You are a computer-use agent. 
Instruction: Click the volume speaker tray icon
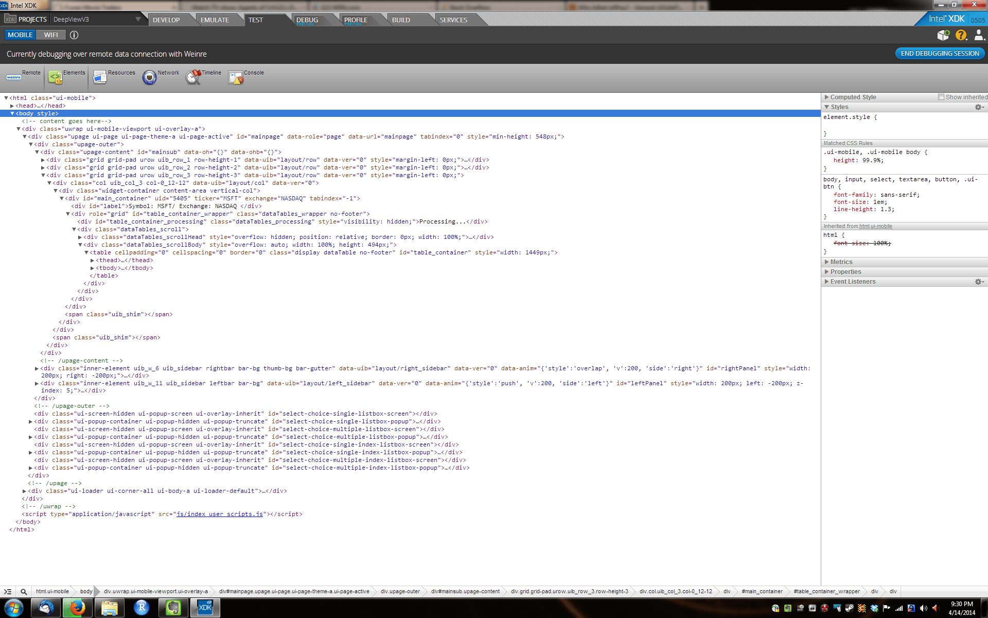924,608
